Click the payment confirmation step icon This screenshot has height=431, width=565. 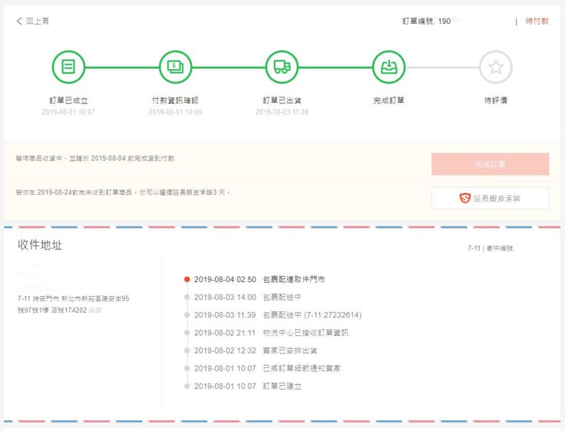[x=175, y=67]
